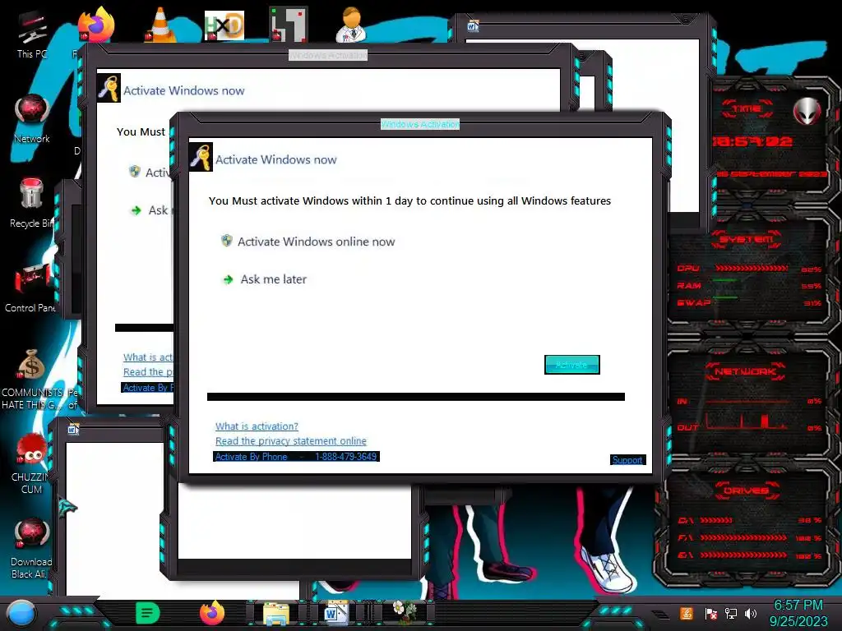The width and height of the screenshot is (842, 631).
Task: Click the F:\ drive bar in DRIVES gadget
Action: (x=743, y=537)
